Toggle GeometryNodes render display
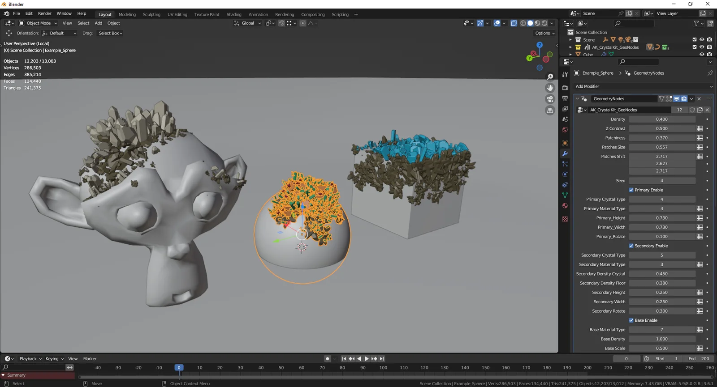The width and height of the screenshot is (717, 387). pos(684,99)
